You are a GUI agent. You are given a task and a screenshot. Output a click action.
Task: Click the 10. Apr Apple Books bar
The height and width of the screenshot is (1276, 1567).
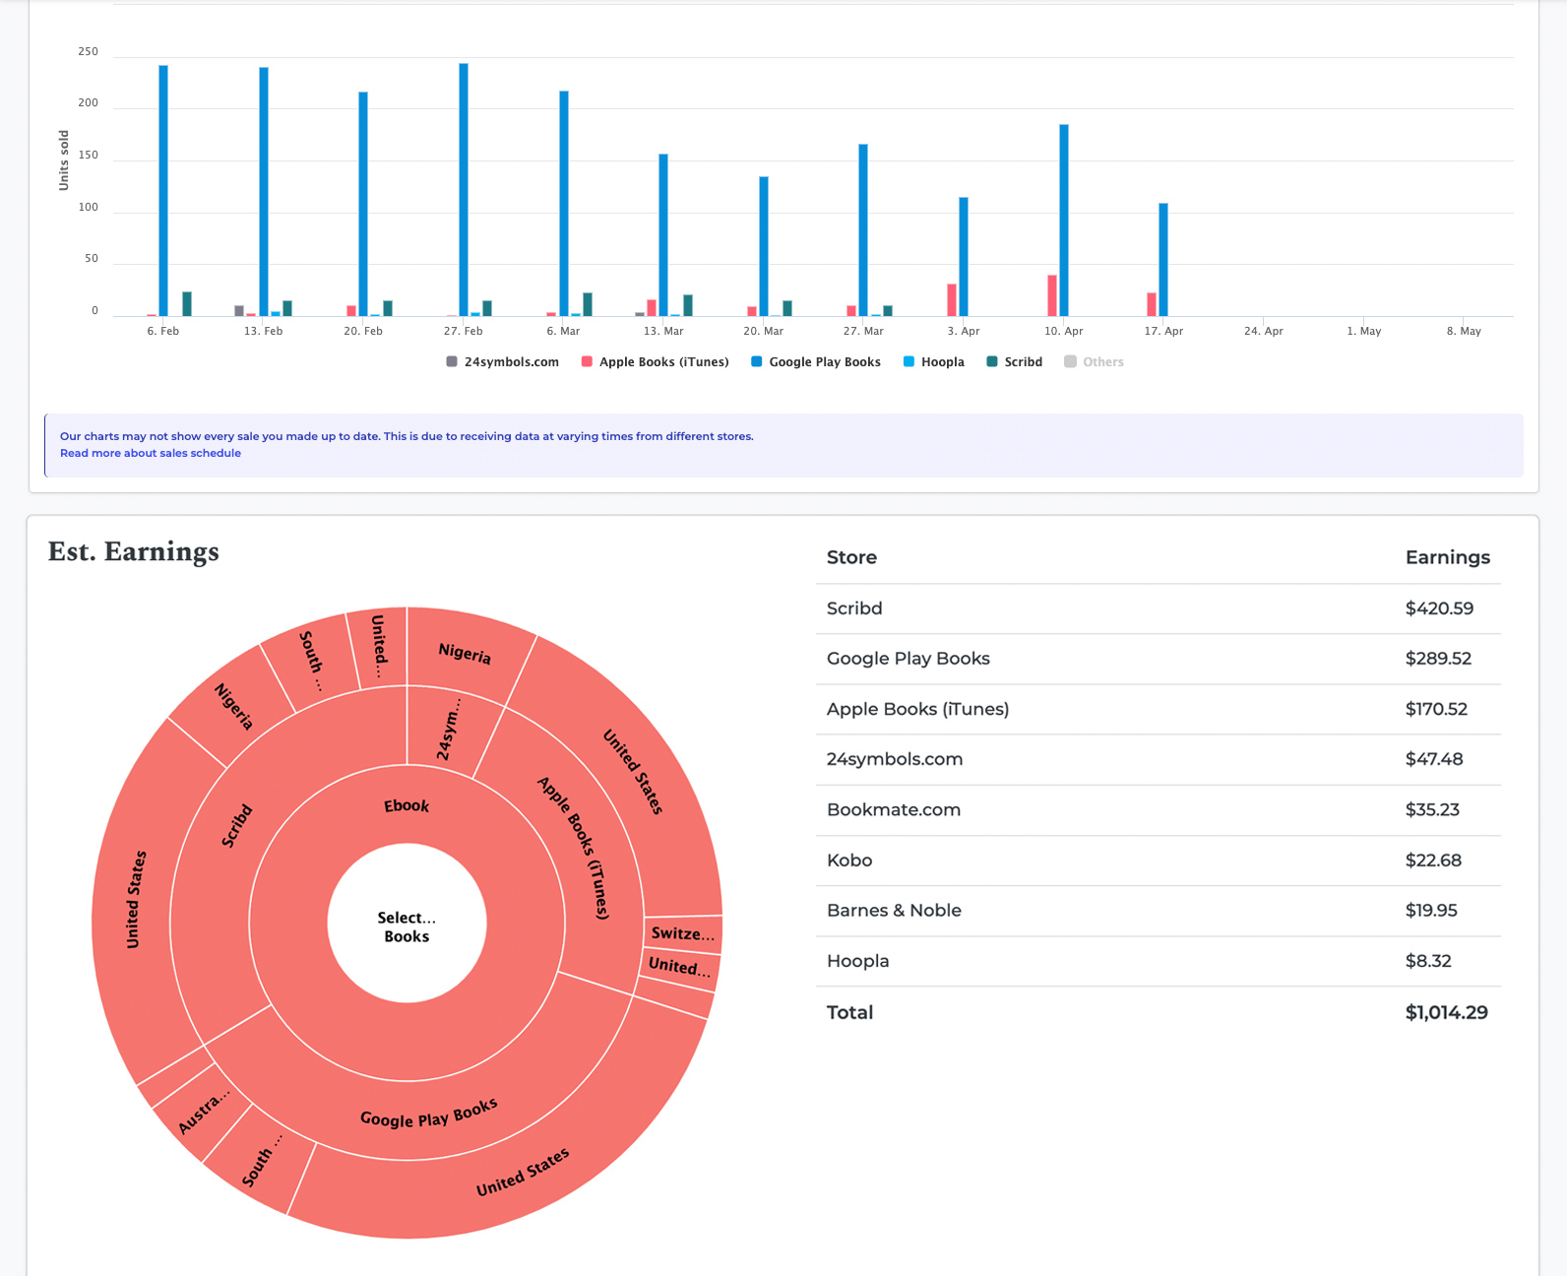[x=1052, y=295]
